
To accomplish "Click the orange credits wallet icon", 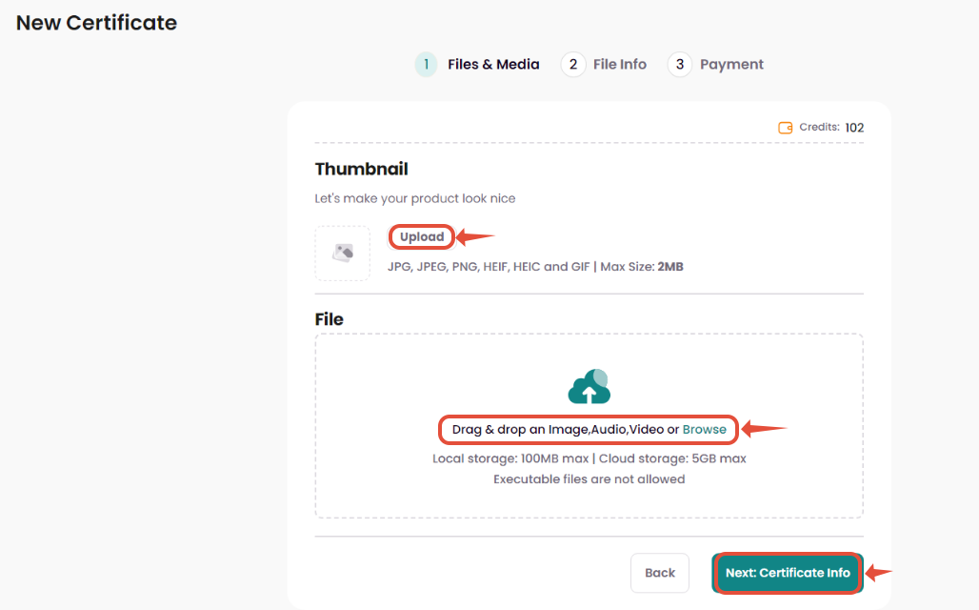I will [786, 128].
